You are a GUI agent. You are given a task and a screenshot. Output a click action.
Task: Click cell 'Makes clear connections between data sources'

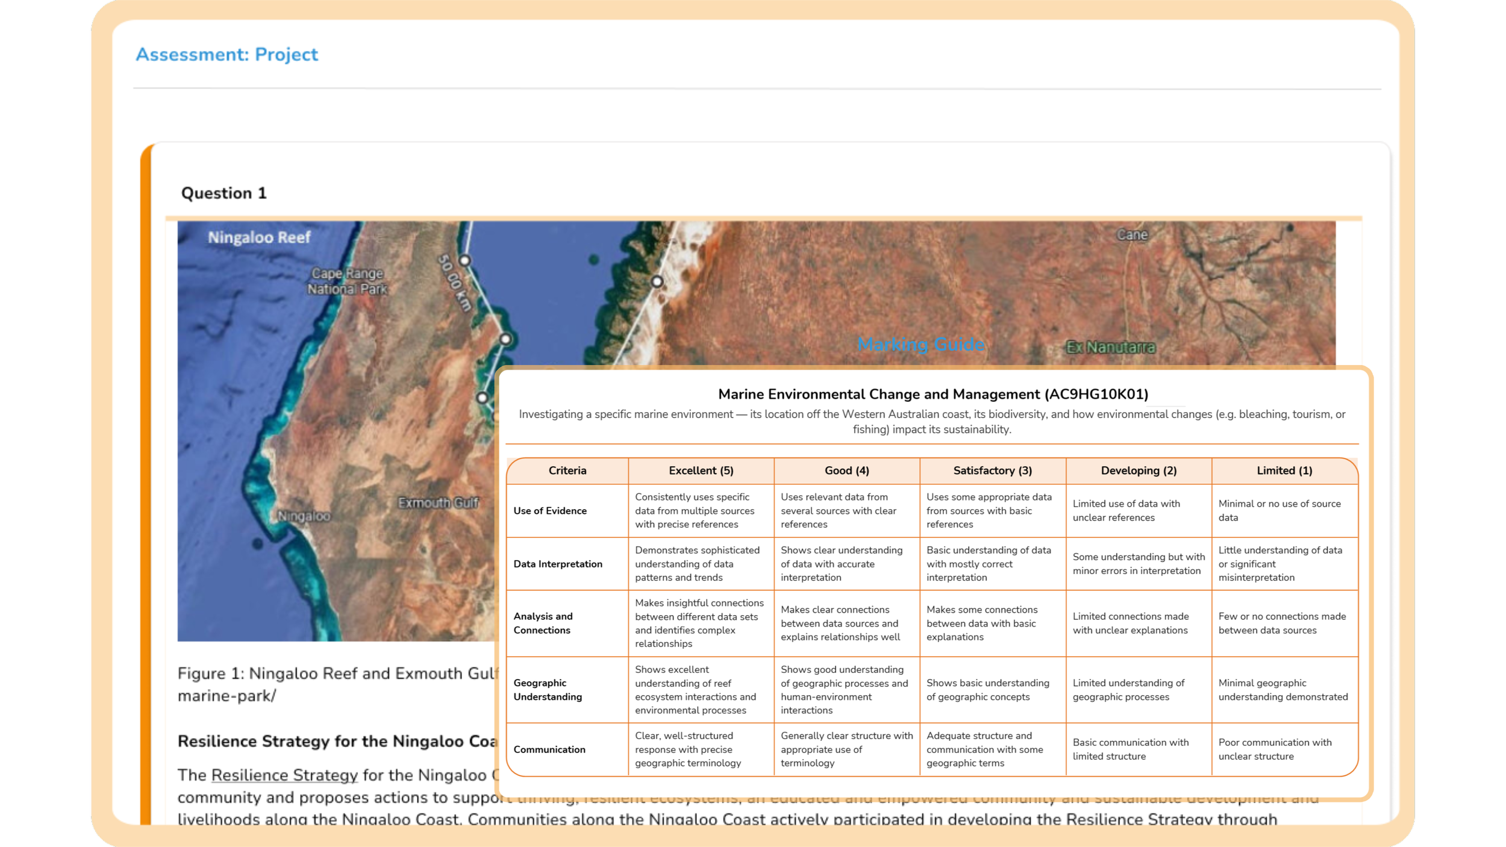click(x=847, y=623)
